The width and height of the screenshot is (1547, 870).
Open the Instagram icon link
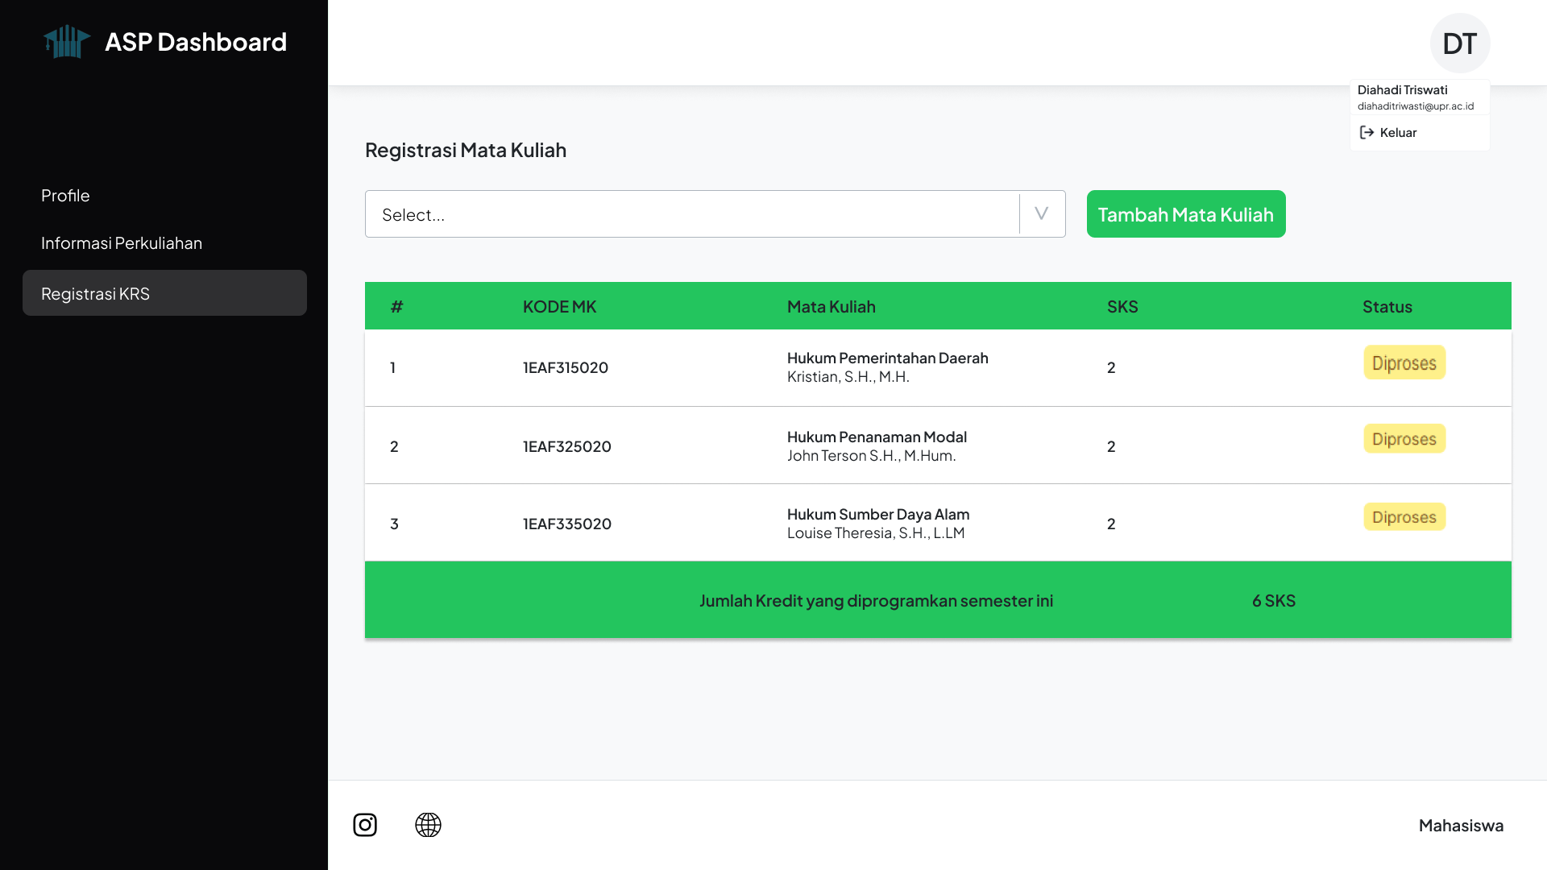click(365, 825)
